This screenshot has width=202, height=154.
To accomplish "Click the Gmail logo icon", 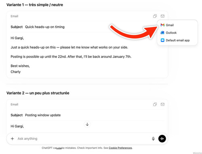I will click(162, 25).
